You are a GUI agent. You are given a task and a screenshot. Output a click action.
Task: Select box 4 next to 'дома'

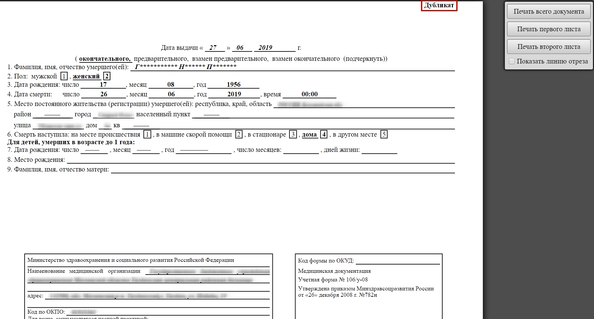(324, 134)
